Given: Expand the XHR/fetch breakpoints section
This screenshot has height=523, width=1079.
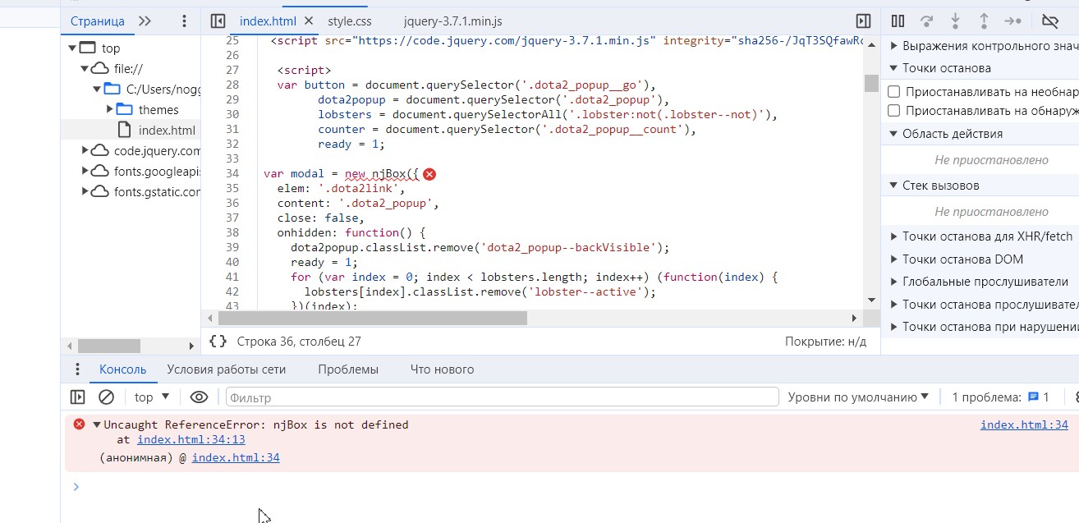Looking at the screenshot, I should point(894,236).
